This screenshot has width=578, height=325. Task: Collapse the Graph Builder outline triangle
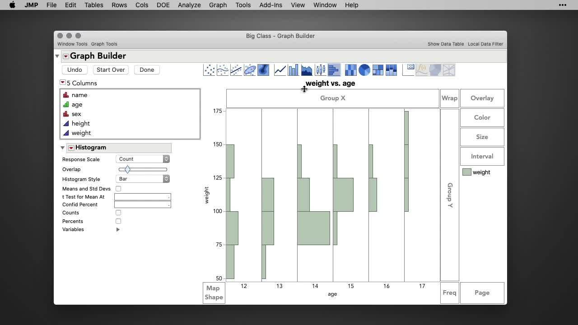57,56
